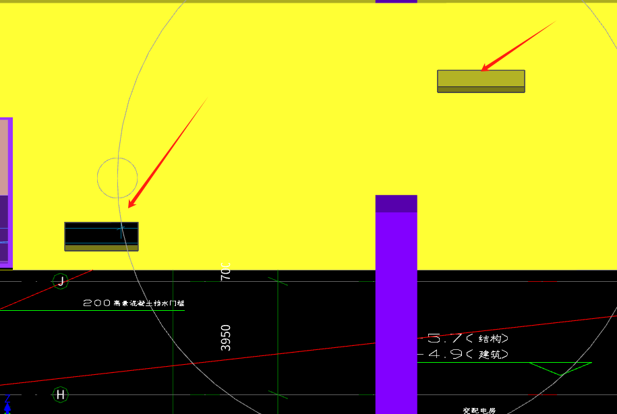Viewport: 617px width, 414px height.
Task: Select the green triangular elevation marker
Action: click(x=560, y=369)
